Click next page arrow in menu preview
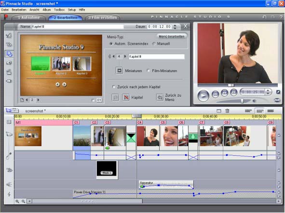 click(x=64, y=85)
